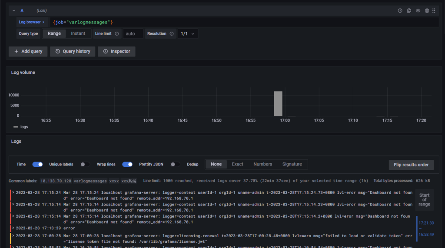The image size is (445, 248).
Task: Open query help with the question mark icon
Action: click(400, 10)
